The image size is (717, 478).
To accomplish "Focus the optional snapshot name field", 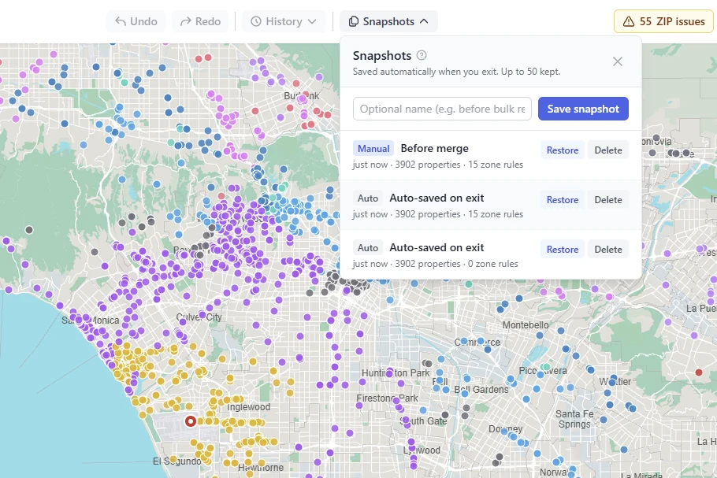I will pos(442,109).
